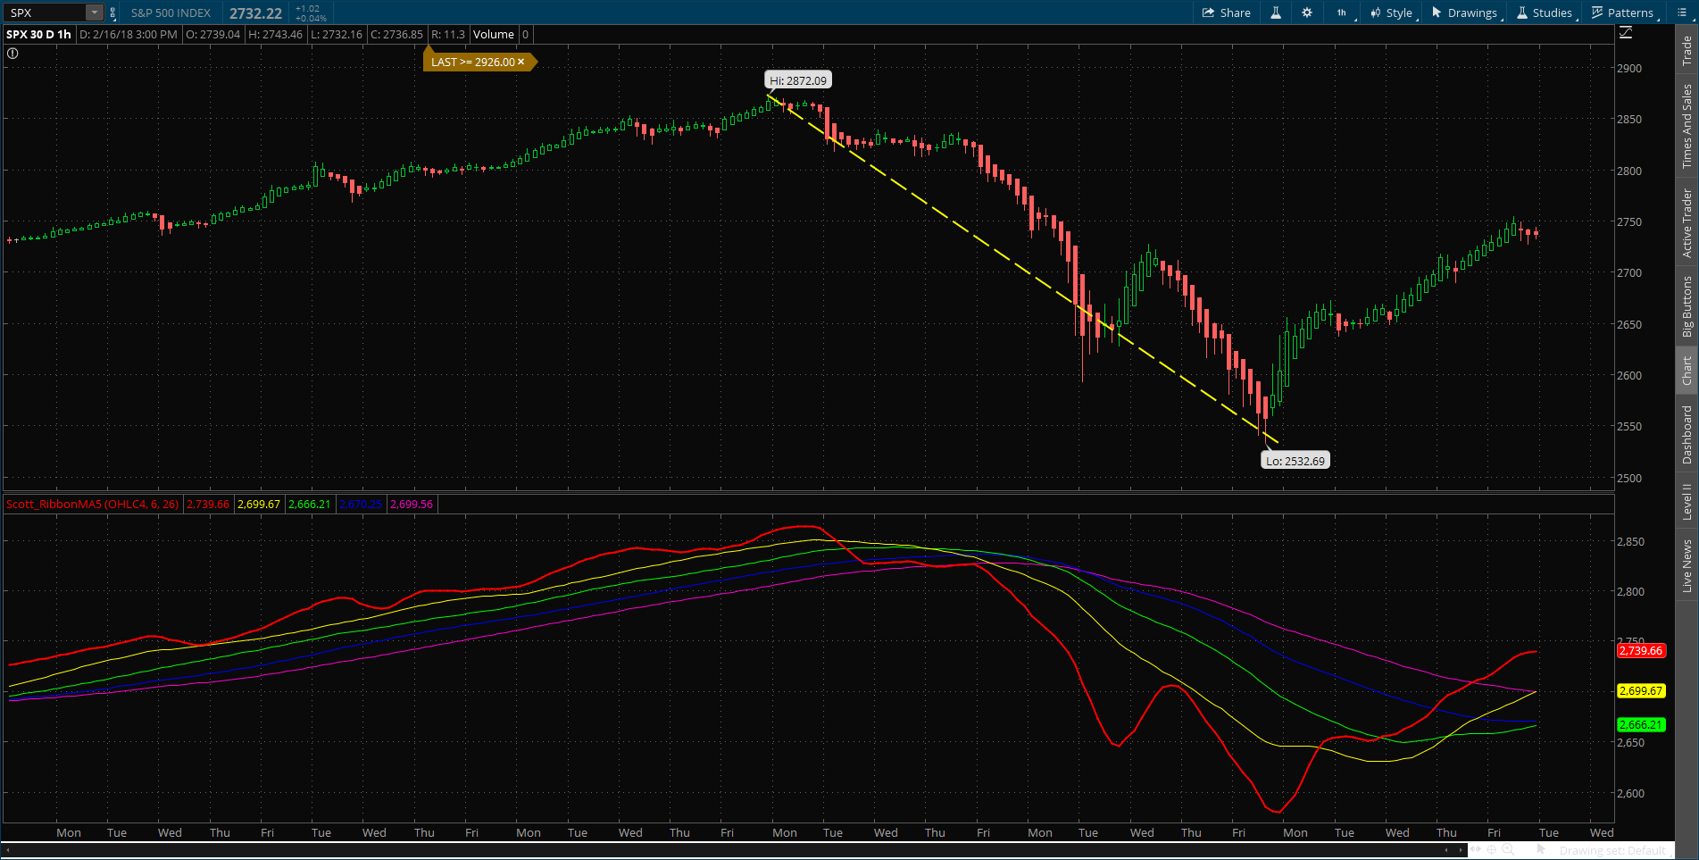Click the R: 11.3 range value

[448, 35]
